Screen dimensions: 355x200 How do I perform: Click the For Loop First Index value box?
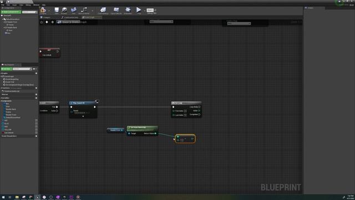click(185, 111)
